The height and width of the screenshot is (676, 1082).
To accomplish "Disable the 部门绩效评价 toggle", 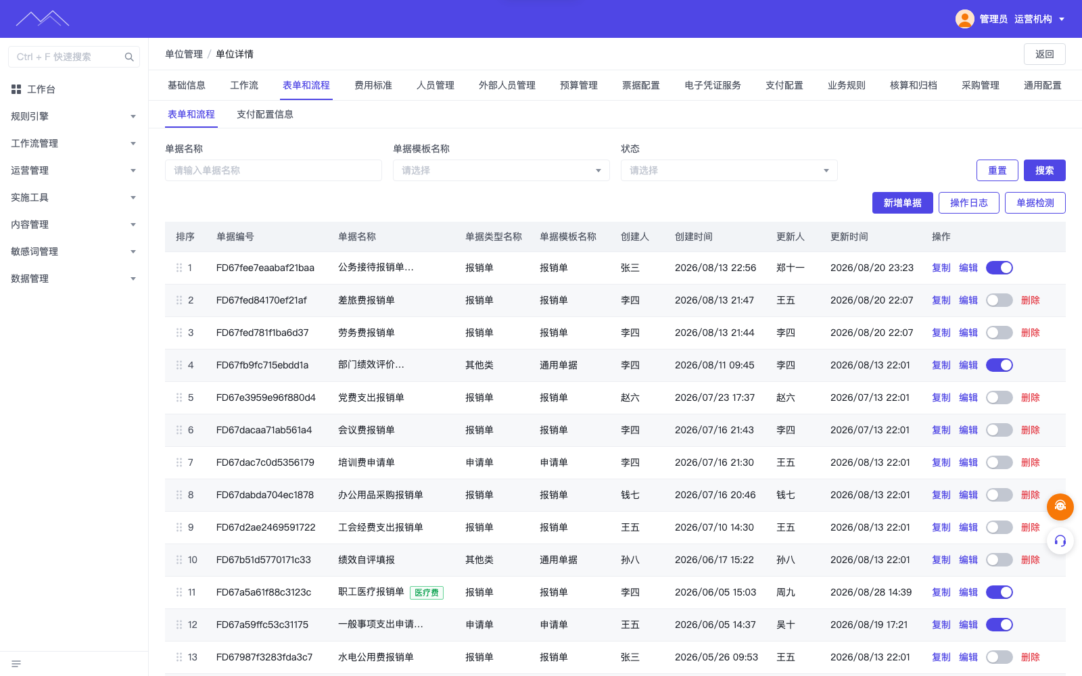I will click(x=999, y=365).
